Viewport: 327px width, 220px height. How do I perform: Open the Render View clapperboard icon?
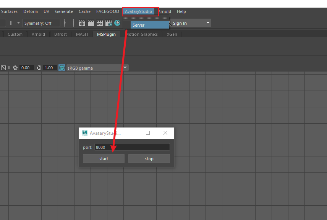pyautogui.click(x=82, y=23)
